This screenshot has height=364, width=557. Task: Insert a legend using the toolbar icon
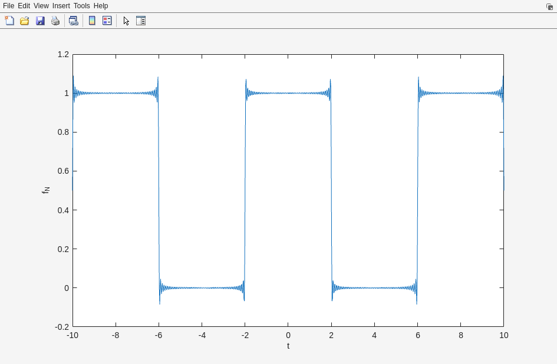pyautogui.click(x=107, y=21)
